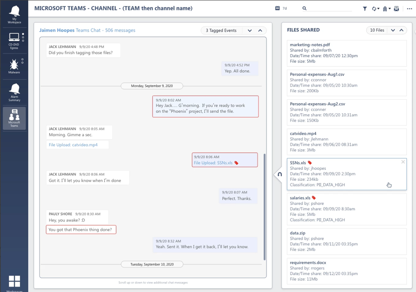Screen dimensions: 416x292
Task: Jump to next file in Files Shared
Action: (x=393, y=30)
